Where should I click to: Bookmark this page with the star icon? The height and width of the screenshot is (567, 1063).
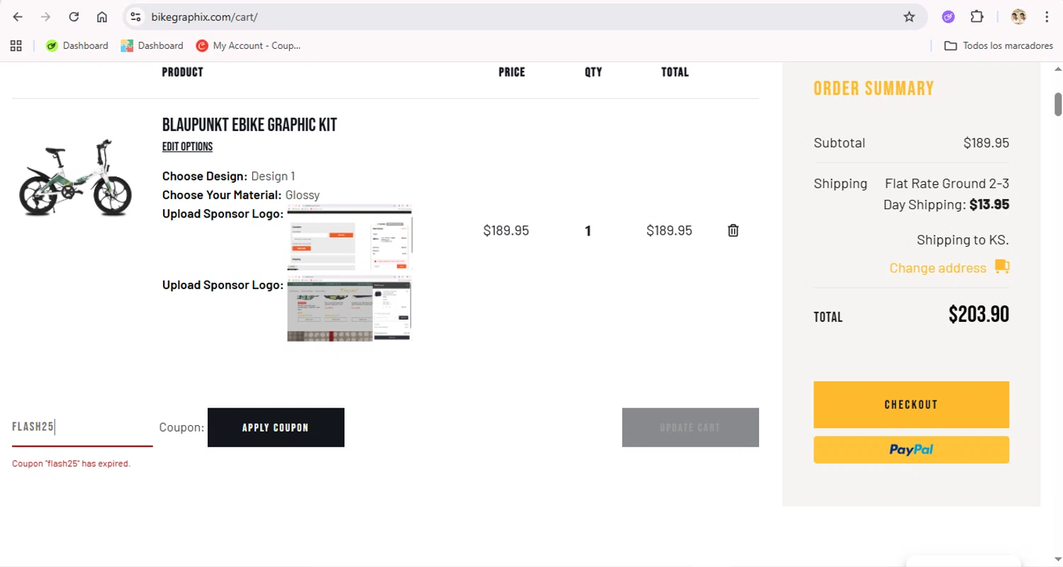[x=909, y=17]
